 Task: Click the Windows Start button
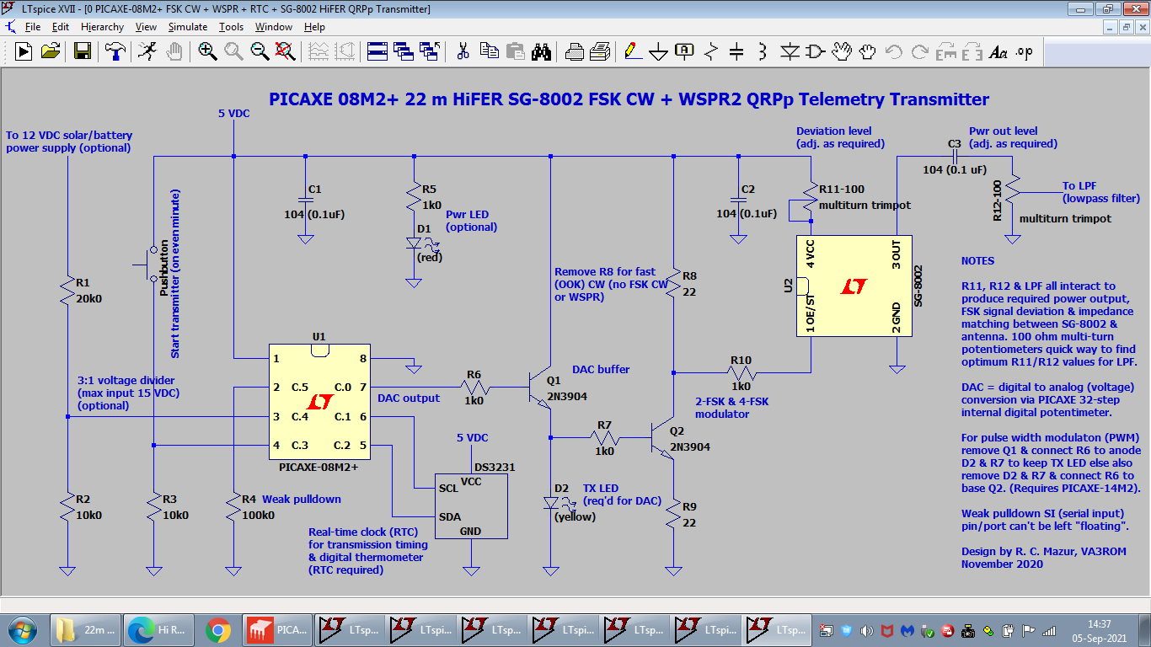click(22, 629)
